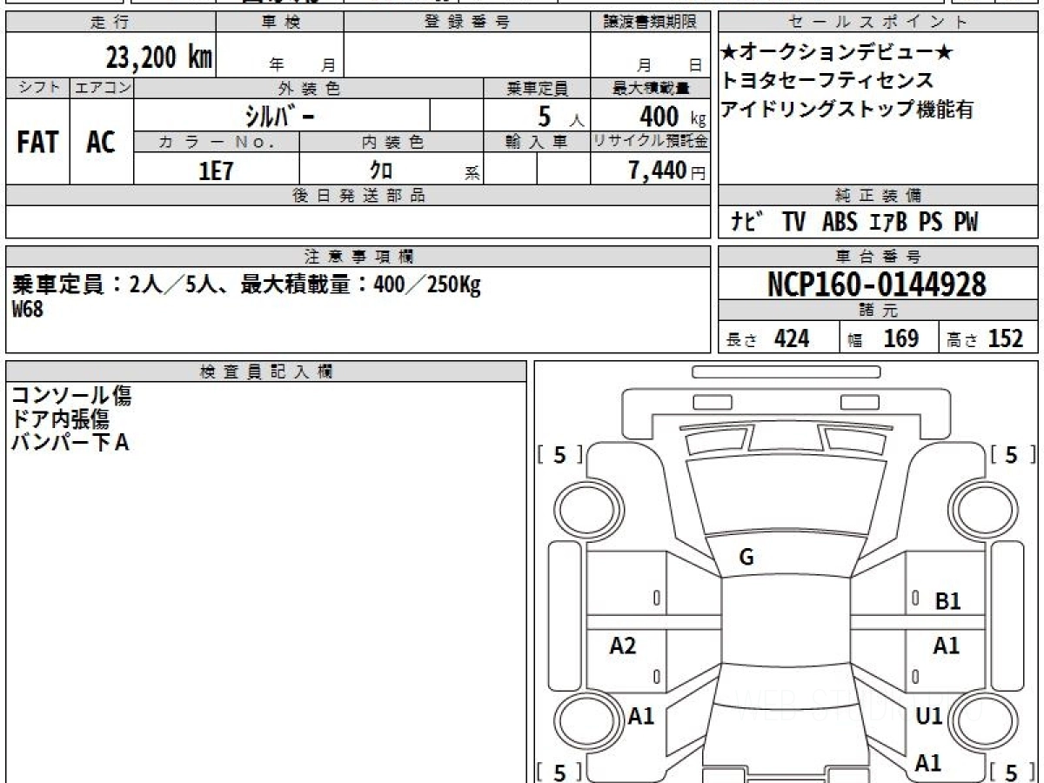
Task: Click the ABS equipment entry
Action: (x=839, y=223)
